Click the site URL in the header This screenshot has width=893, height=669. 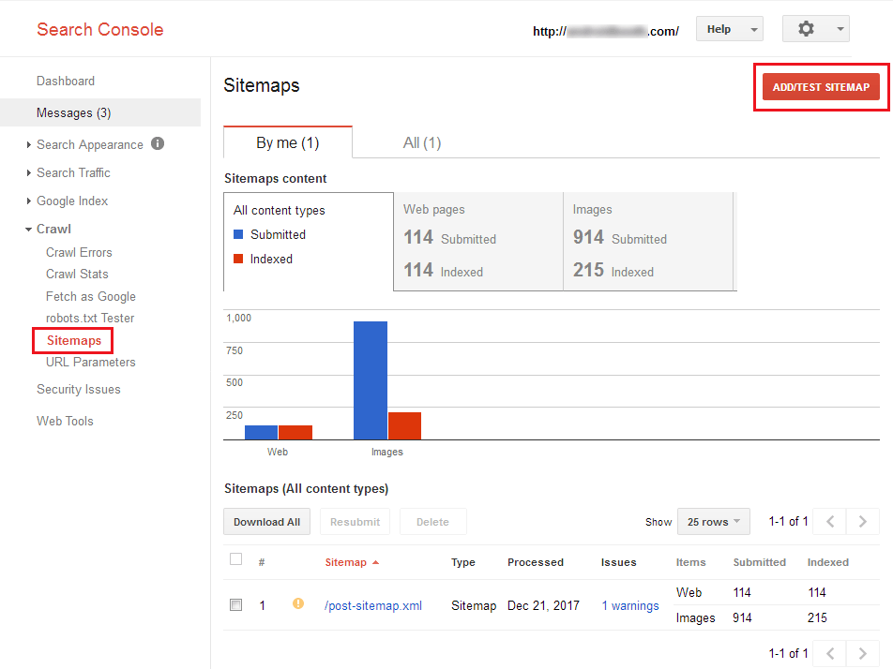605,31
